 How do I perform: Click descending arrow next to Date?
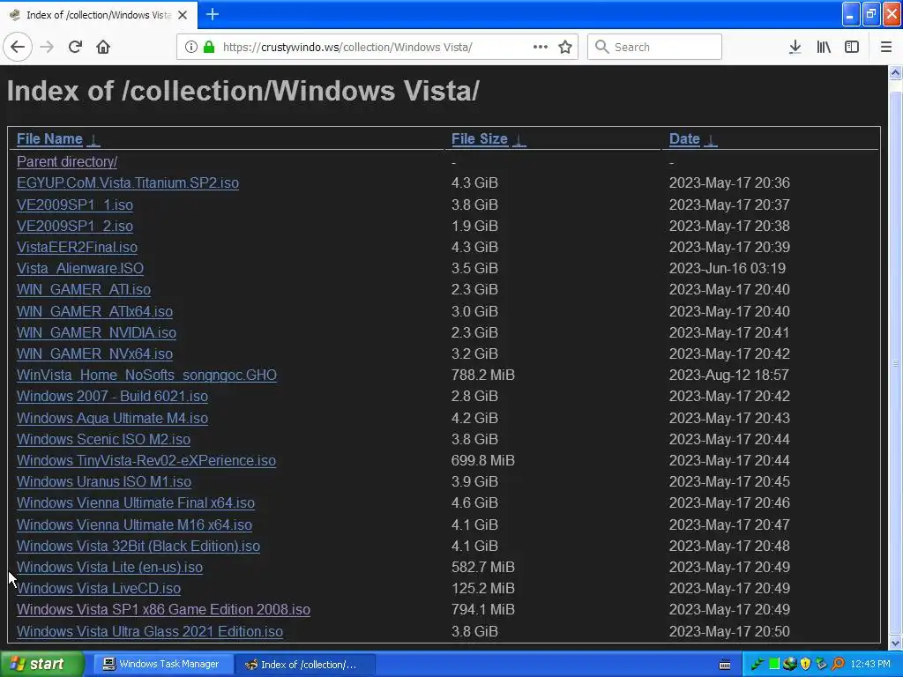tap(711, 140)
